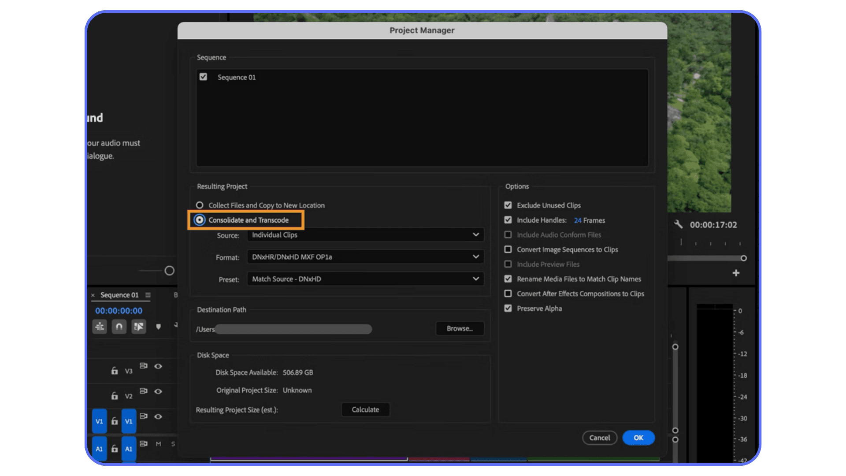Click the zoom slider handle in the program monitor
Image resolution: width=846 pixels, height=476 pixels.
[x=744, y=258]
